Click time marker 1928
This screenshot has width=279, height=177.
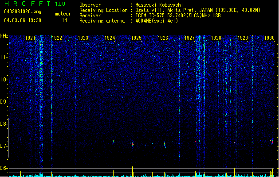click(x=216, y=38)
